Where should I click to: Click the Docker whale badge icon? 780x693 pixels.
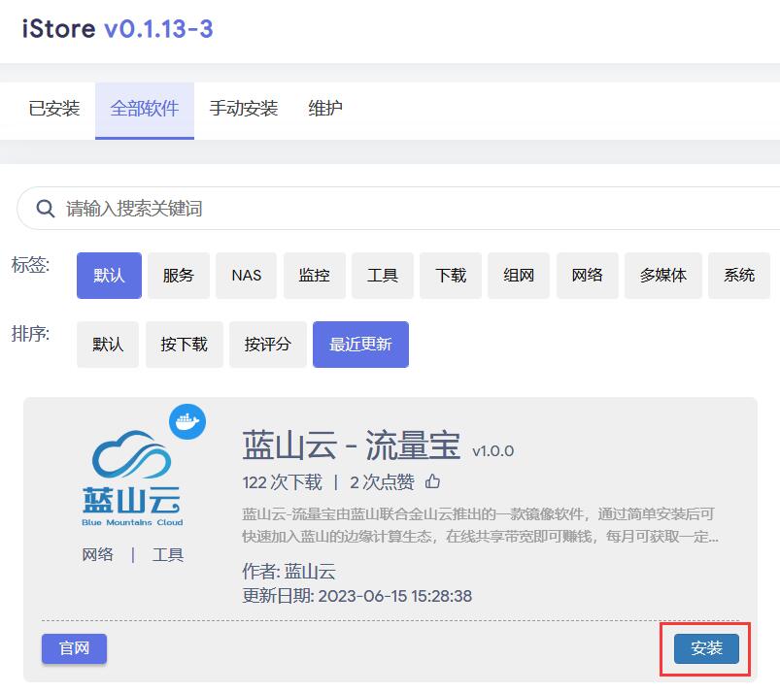(187, 421)
